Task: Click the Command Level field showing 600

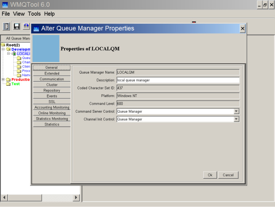Action: pos(178,103)
